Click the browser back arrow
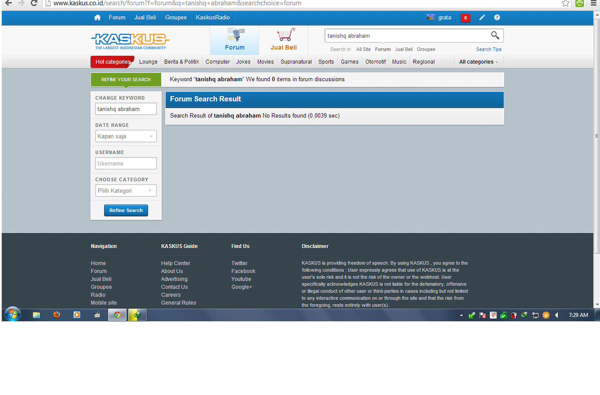 point(8,3)
